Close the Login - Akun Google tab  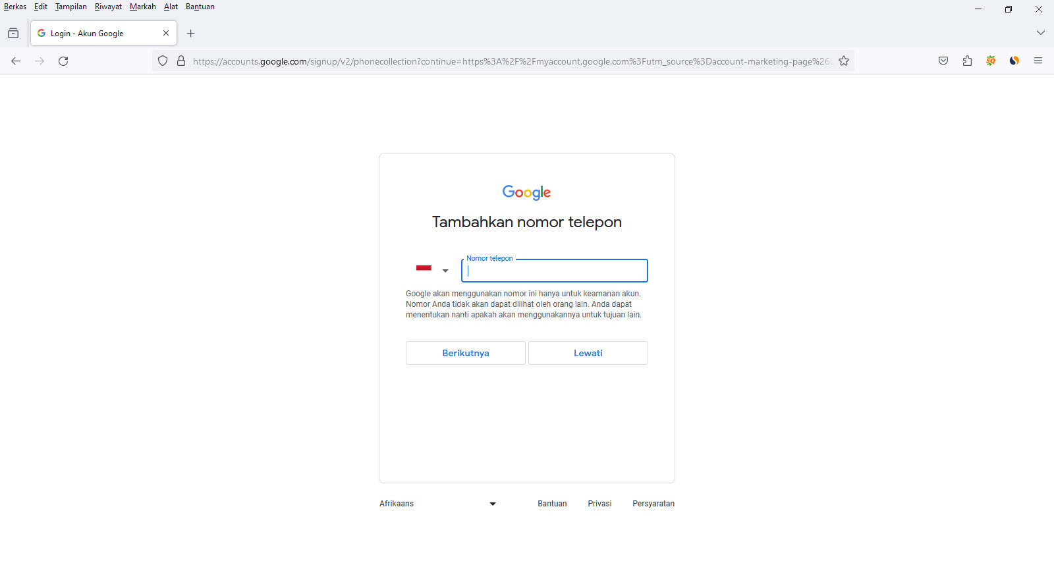[x=166, y=33]
